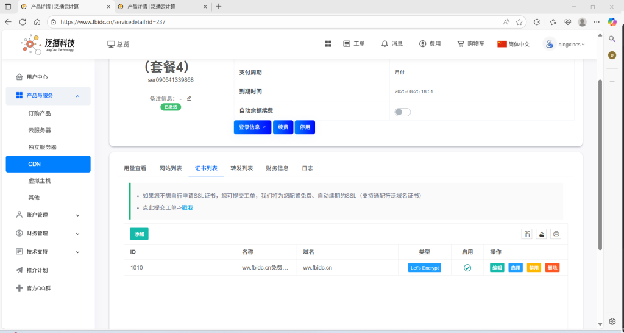Click the 戳我 ticket link
Image resolution: width=624 pixels, height=333 pixels.
[x=188, y=207]
